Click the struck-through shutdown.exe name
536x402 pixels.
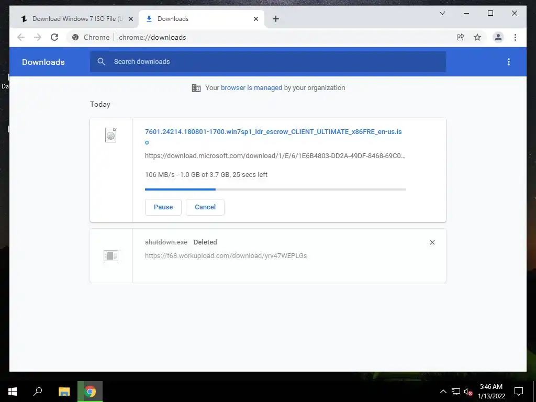click(166, 242)
